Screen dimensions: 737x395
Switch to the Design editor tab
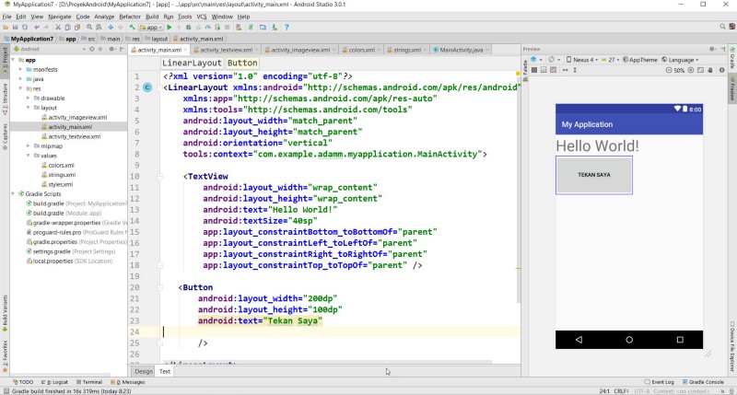[x=144, y=371]
